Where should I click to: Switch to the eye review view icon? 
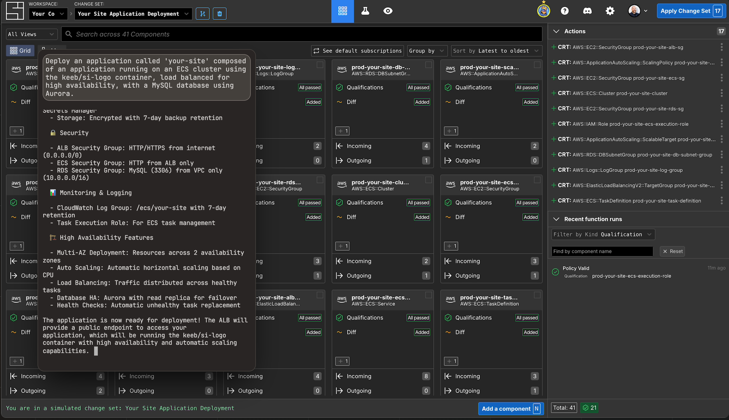point(388,11)
